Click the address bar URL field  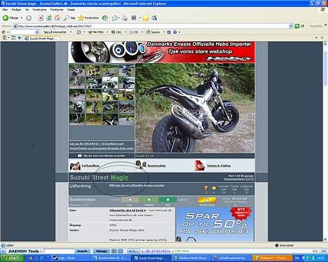click(x=151, y=26)
